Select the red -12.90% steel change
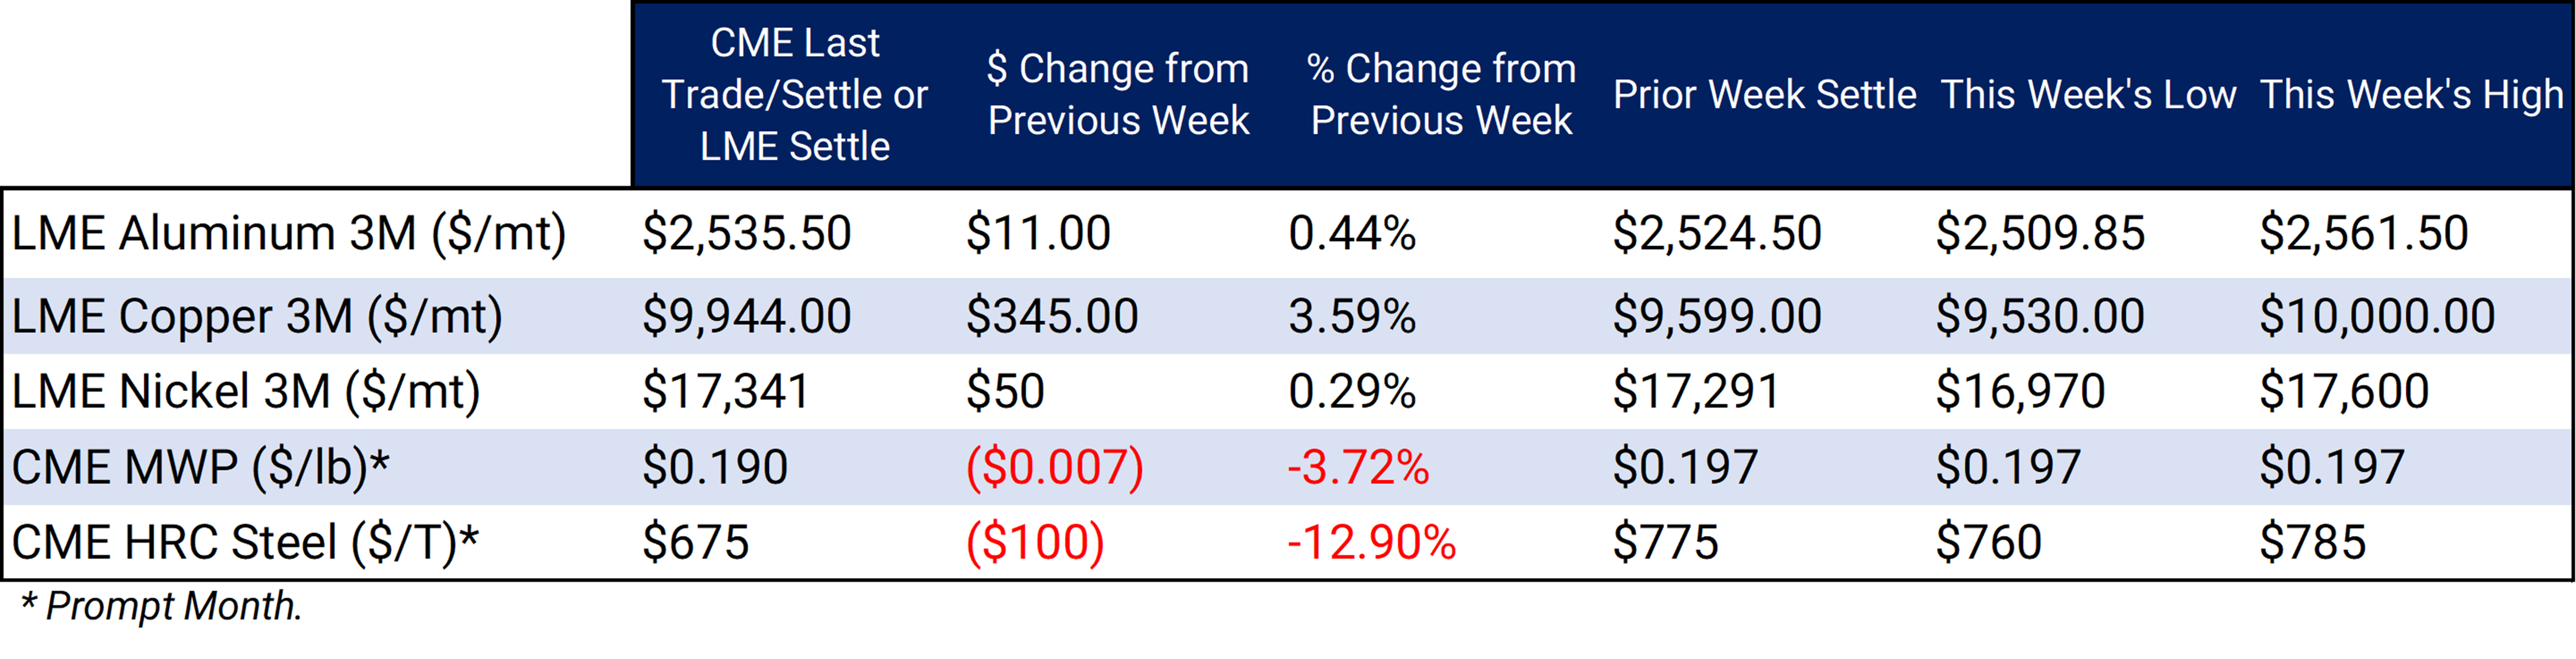Viewport: 2576px width, 659px height. [x=1371, y=543]
